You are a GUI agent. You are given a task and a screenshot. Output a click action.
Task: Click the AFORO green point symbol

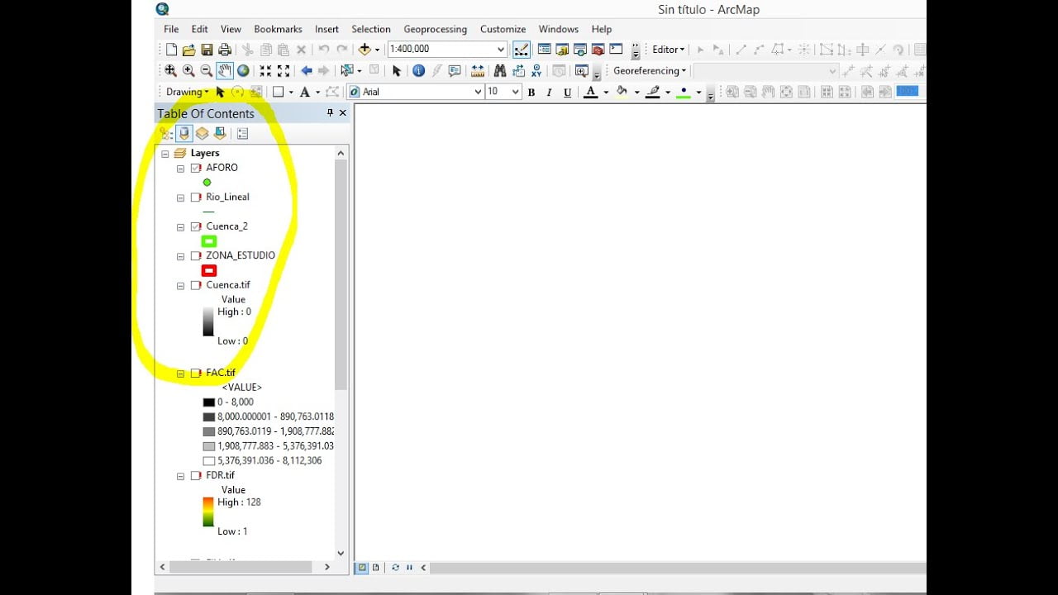point(207,183)
